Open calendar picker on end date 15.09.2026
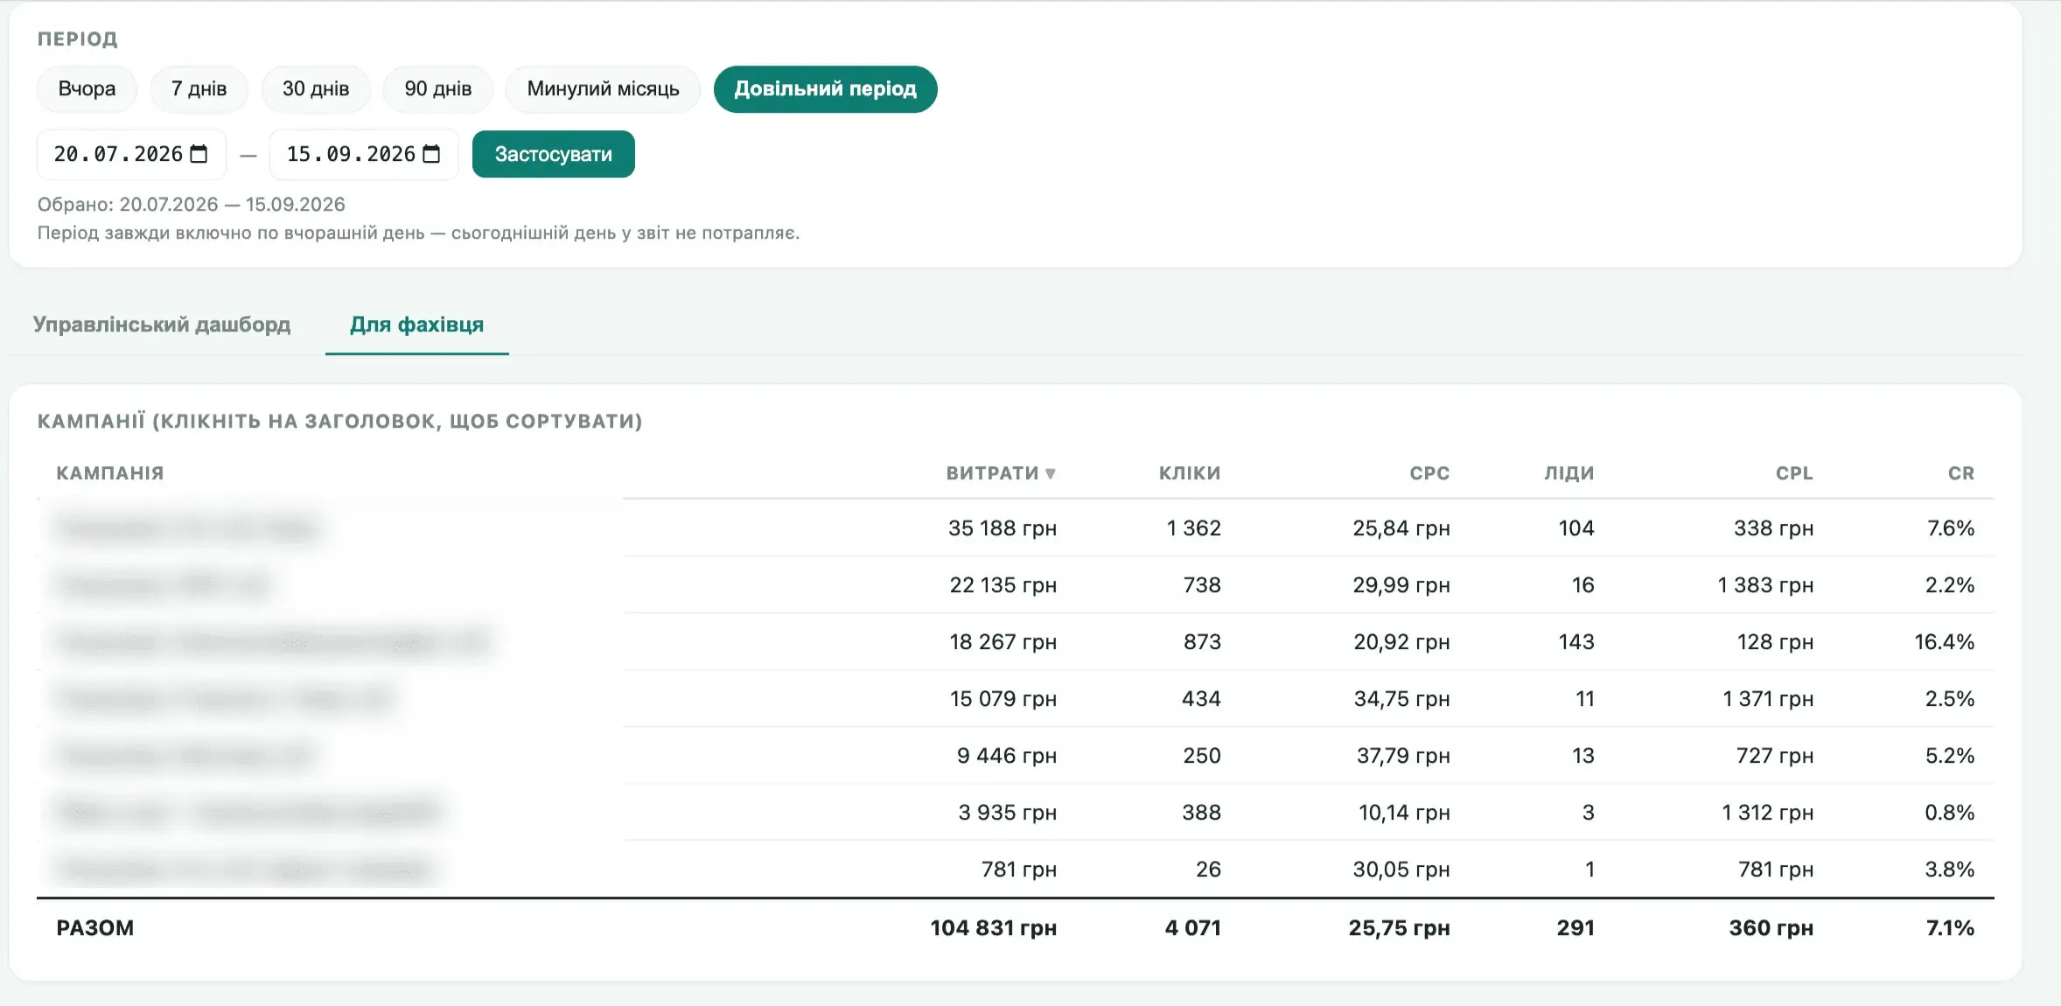This screenshot has width=2061, height=1006. tap(431, 154)
